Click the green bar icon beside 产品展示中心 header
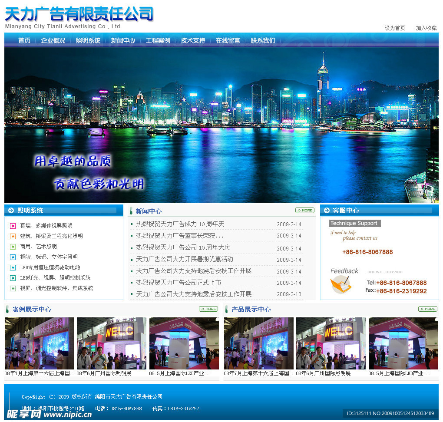 click(x=227, y=309)
